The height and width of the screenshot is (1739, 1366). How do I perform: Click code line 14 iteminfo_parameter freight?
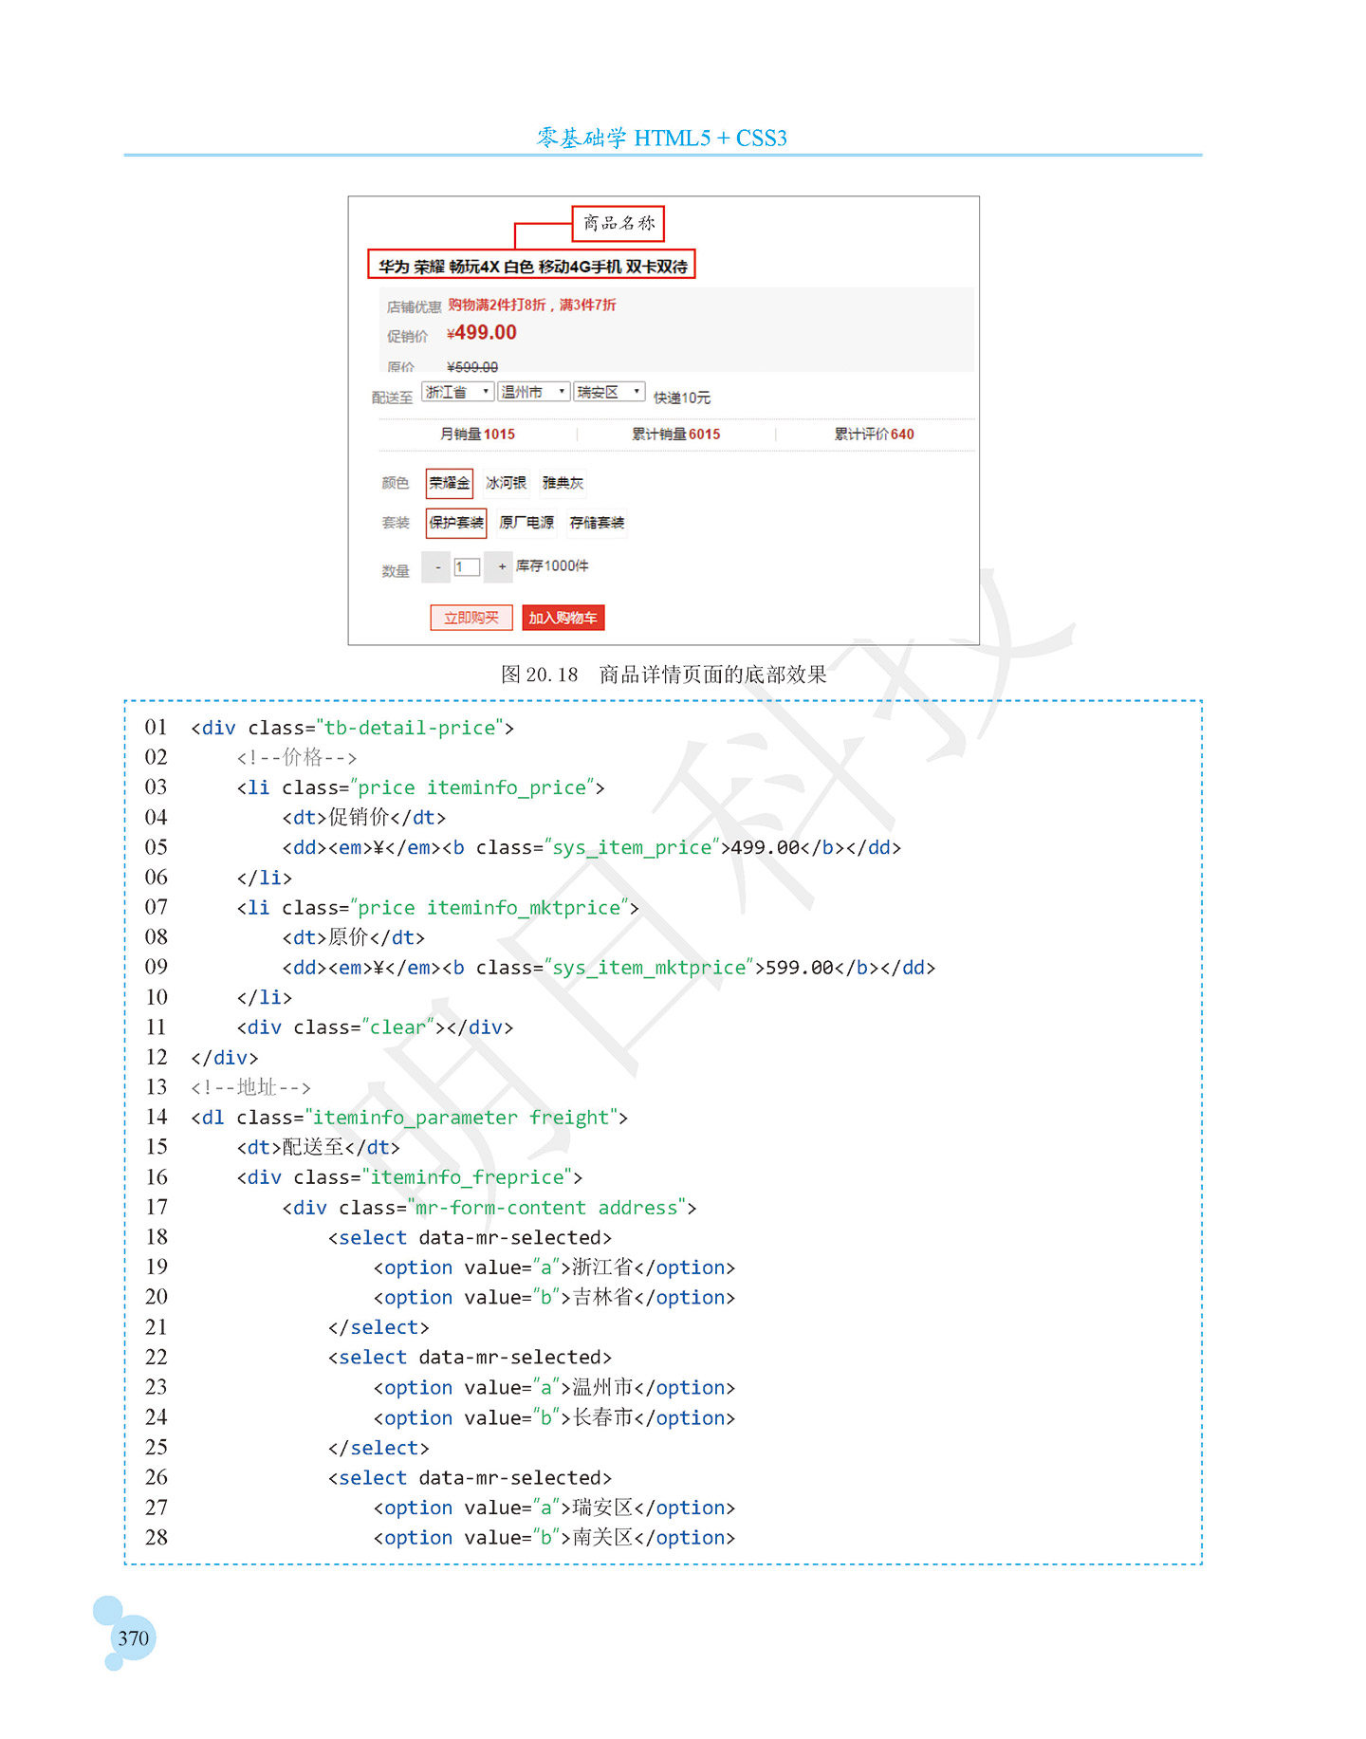409,1118
